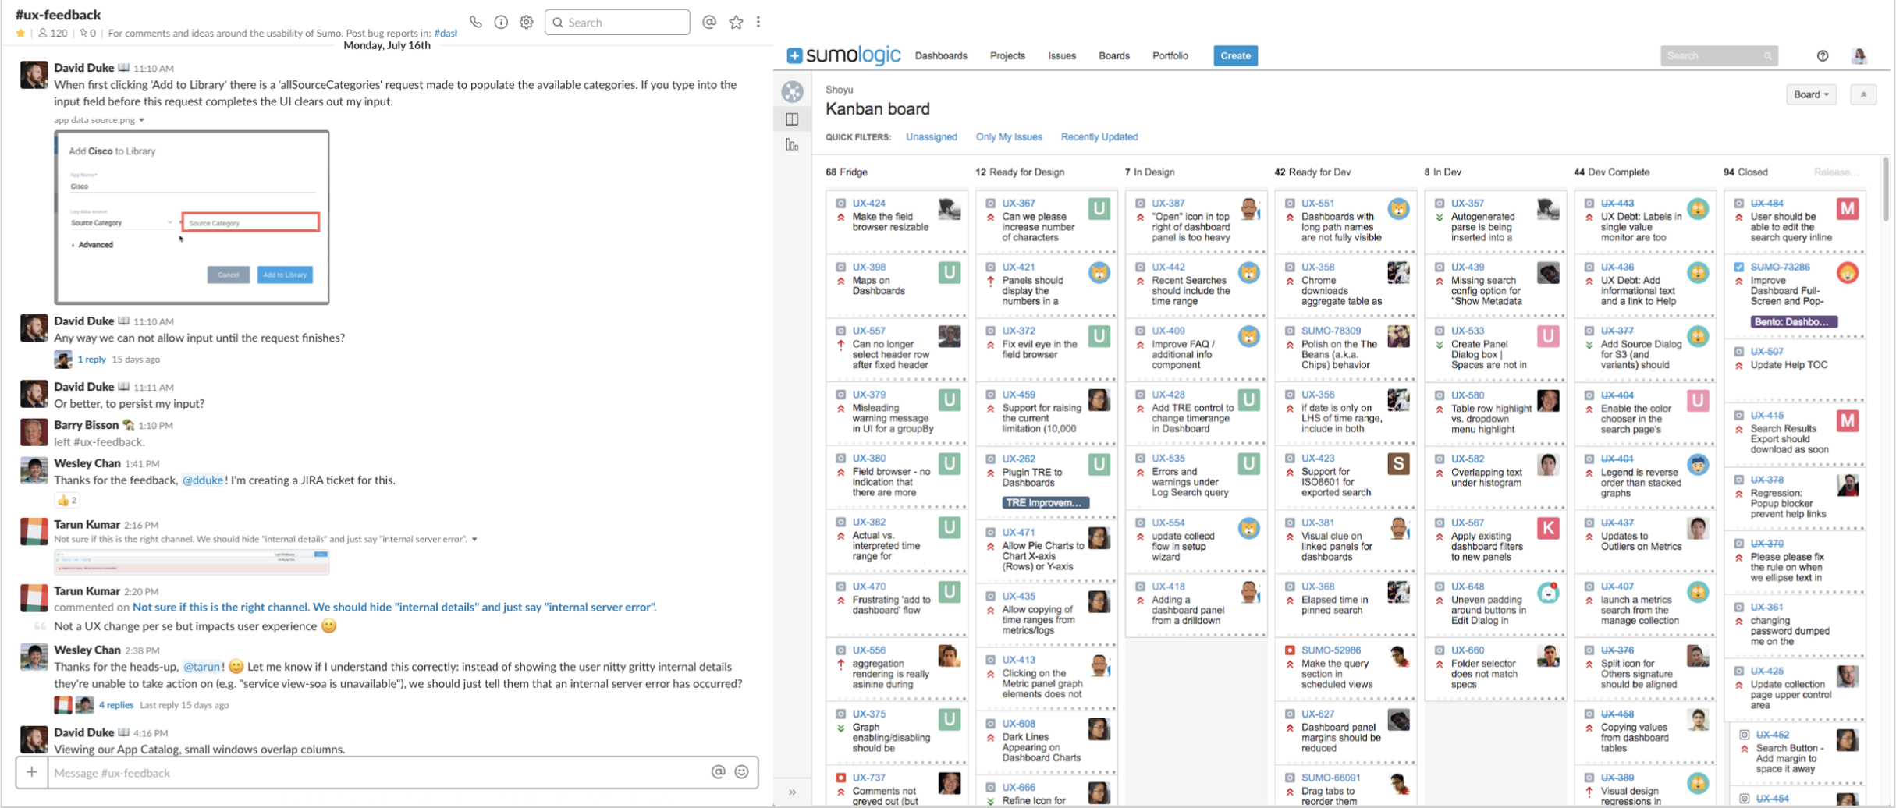Open the 1 reply thread
This screenshot has width=1896, height=808.
pos(91,360)
